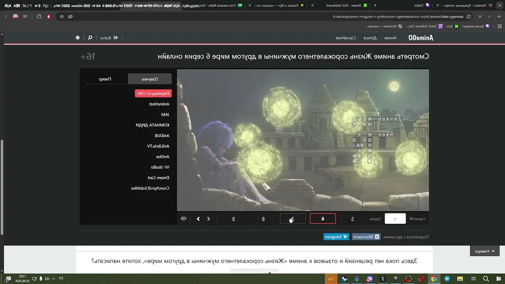Image resolution: width=505 pixels, height=284 pixels.
Task: Select episode 9 button
Action: point(233,219)
